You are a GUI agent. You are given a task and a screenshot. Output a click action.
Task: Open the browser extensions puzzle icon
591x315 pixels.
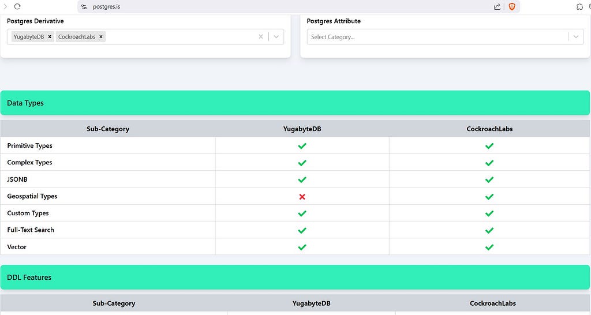579,7
